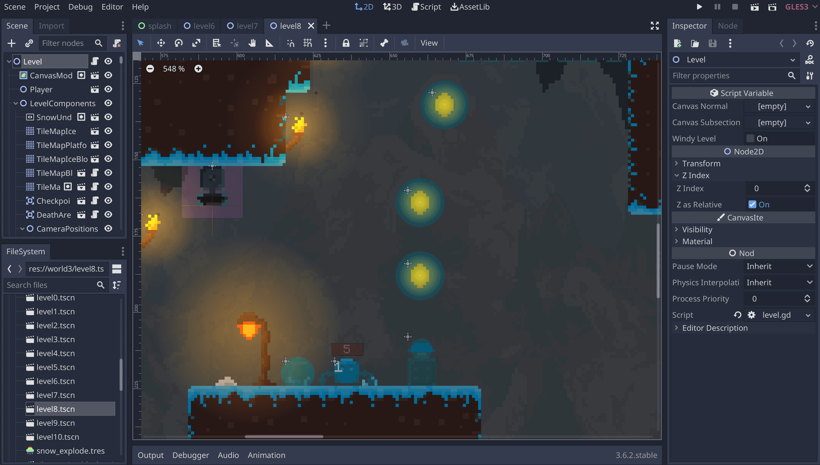Viewport: 820px width, 465px height.
Task: Save the edited resource in Inspector
Action: tap(712, 43)
